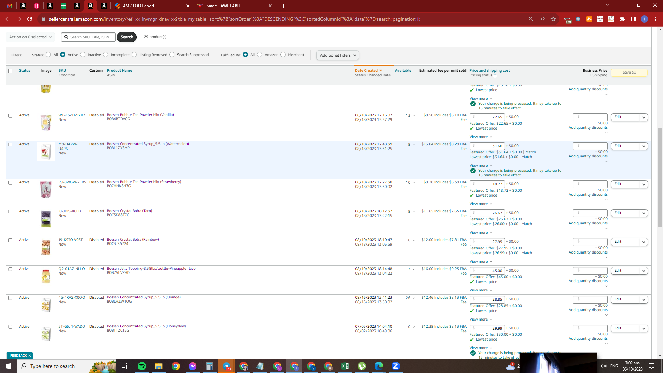Open File Explorer from the taskbar
Image resolution: width=663 pixels, height=373 pixels.
(159, 366)
